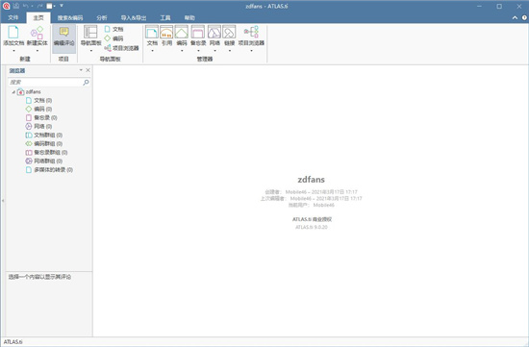Select 网络 (0) in project tree
529x347 pixels.
38,126
